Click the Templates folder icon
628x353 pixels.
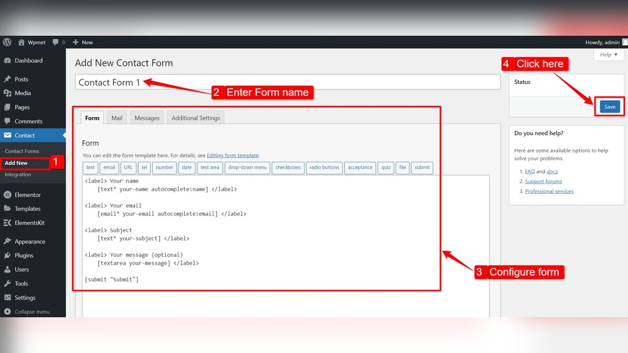pos(7,208)
